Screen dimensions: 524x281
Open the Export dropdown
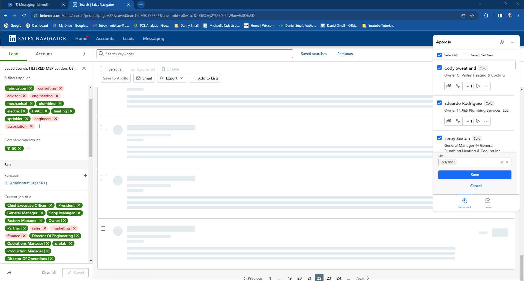coord(172,78)
